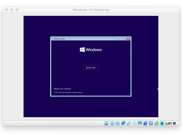Open the optical disk drive status icon
This screenshot has height=137, width=182.
[x=112, y=123]
